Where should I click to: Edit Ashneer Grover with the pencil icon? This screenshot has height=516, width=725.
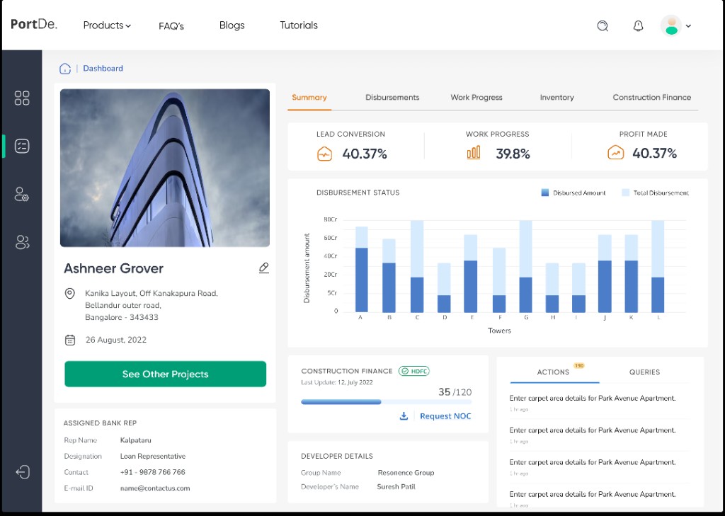click(x=263, y=268)
